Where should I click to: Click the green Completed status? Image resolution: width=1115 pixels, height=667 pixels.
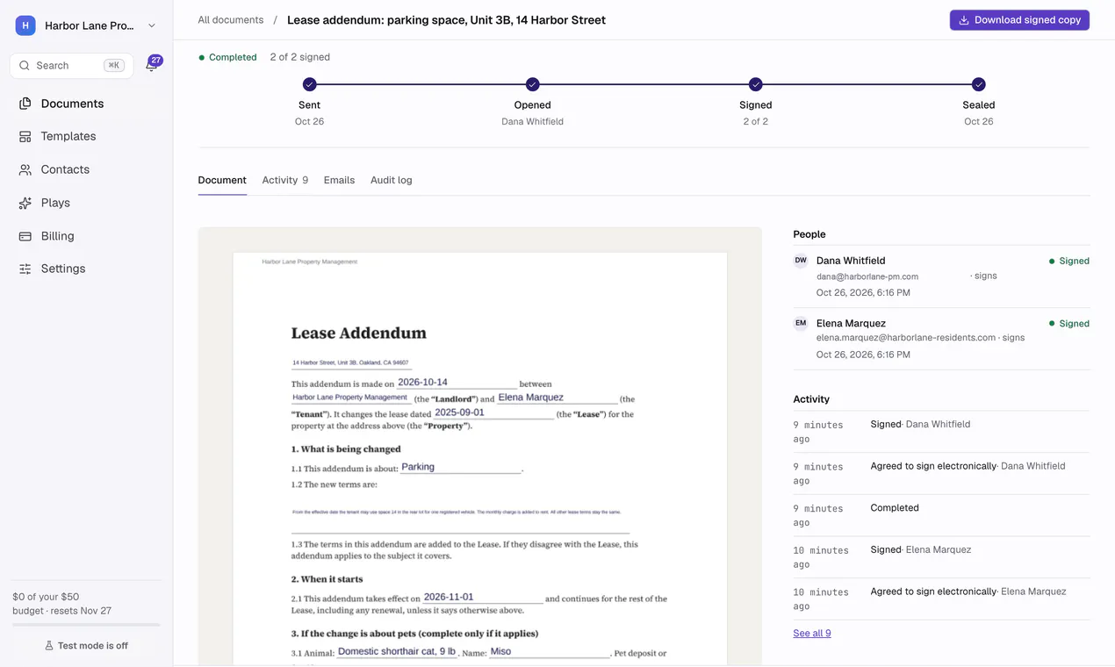tap(227, 57)
